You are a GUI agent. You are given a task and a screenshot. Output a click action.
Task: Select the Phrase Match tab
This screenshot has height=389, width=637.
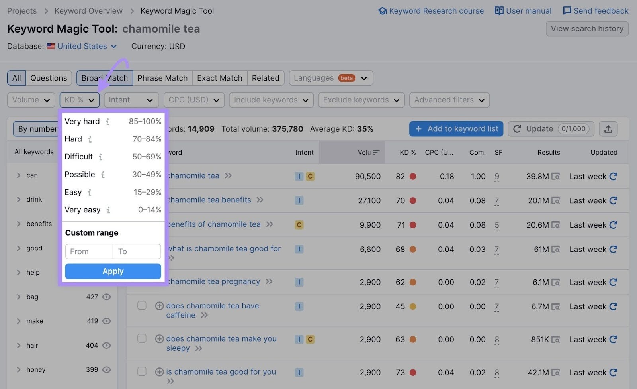[x=162, y=78]
